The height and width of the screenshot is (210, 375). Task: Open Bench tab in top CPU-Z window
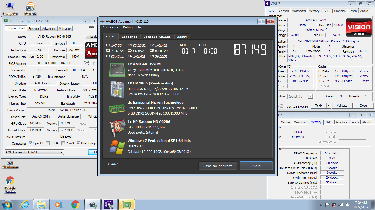352,11
